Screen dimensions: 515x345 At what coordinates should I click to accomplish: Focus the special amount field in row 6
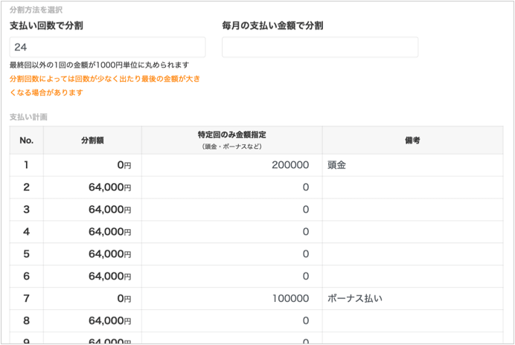[231, 277]
